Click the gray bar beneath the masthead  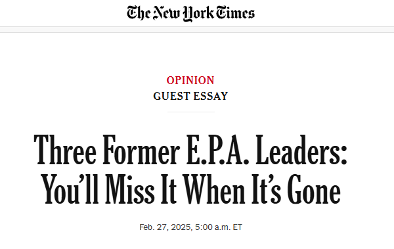pos(197,30)
